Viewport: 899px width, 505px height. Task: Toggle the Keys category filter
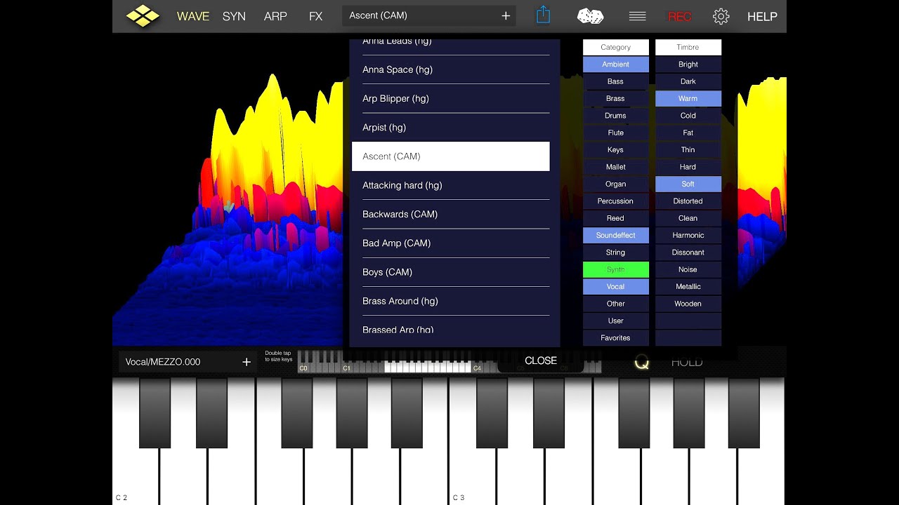[x=616, y=149]
